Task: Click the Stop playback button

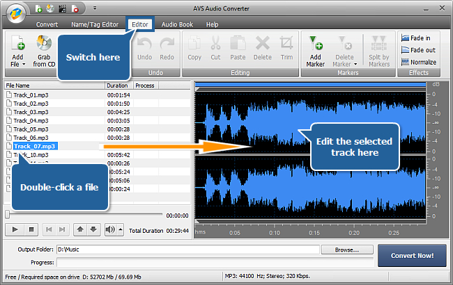Action: [31, 229]
